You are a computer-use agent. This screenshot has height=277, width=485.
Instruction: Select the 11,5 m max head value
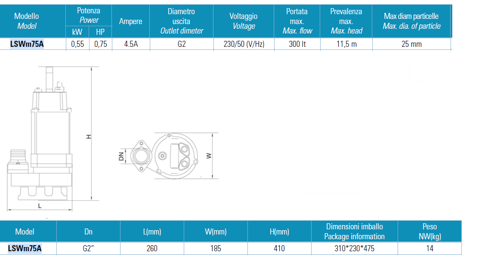346,44
